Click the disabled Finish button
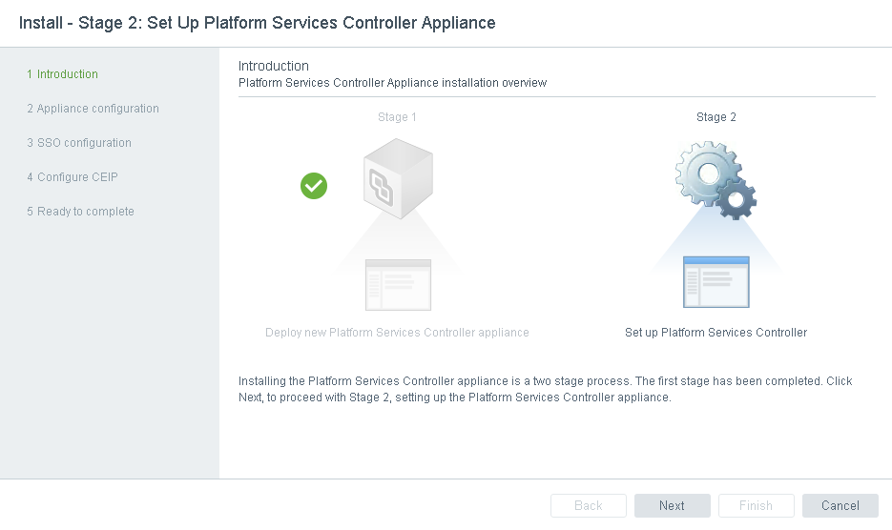Image resolution: width=892 pixels, height=530 pixels. [756, 506]
